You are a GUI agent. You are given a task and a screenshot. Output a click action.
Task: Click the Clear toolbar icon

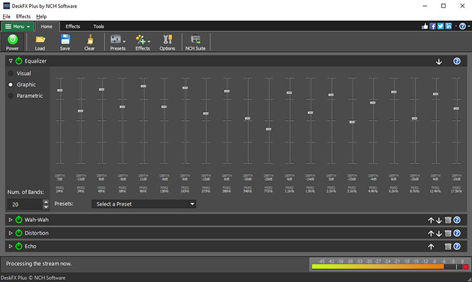pos(89,42)
